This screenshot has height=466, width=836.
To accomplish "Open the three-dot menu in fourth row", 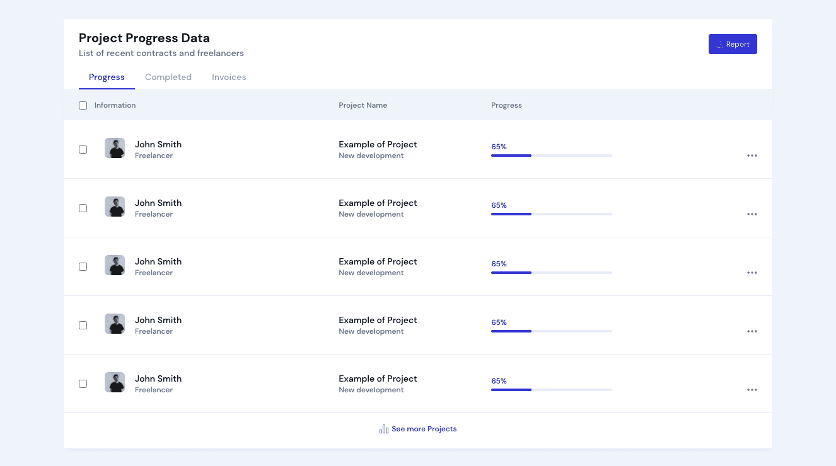I will (x=752, y=331).
